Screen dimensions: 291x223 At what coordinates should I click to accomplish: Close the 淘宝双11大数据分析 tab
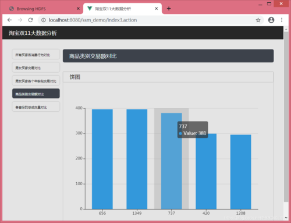coord(157,9)
